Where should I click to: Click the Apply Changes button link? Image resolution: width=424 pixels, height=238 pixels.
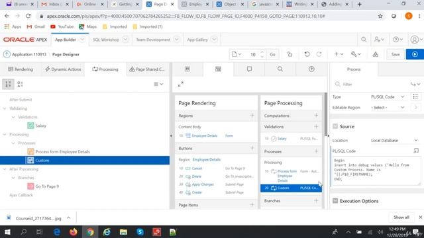click(x=203, y=184)
